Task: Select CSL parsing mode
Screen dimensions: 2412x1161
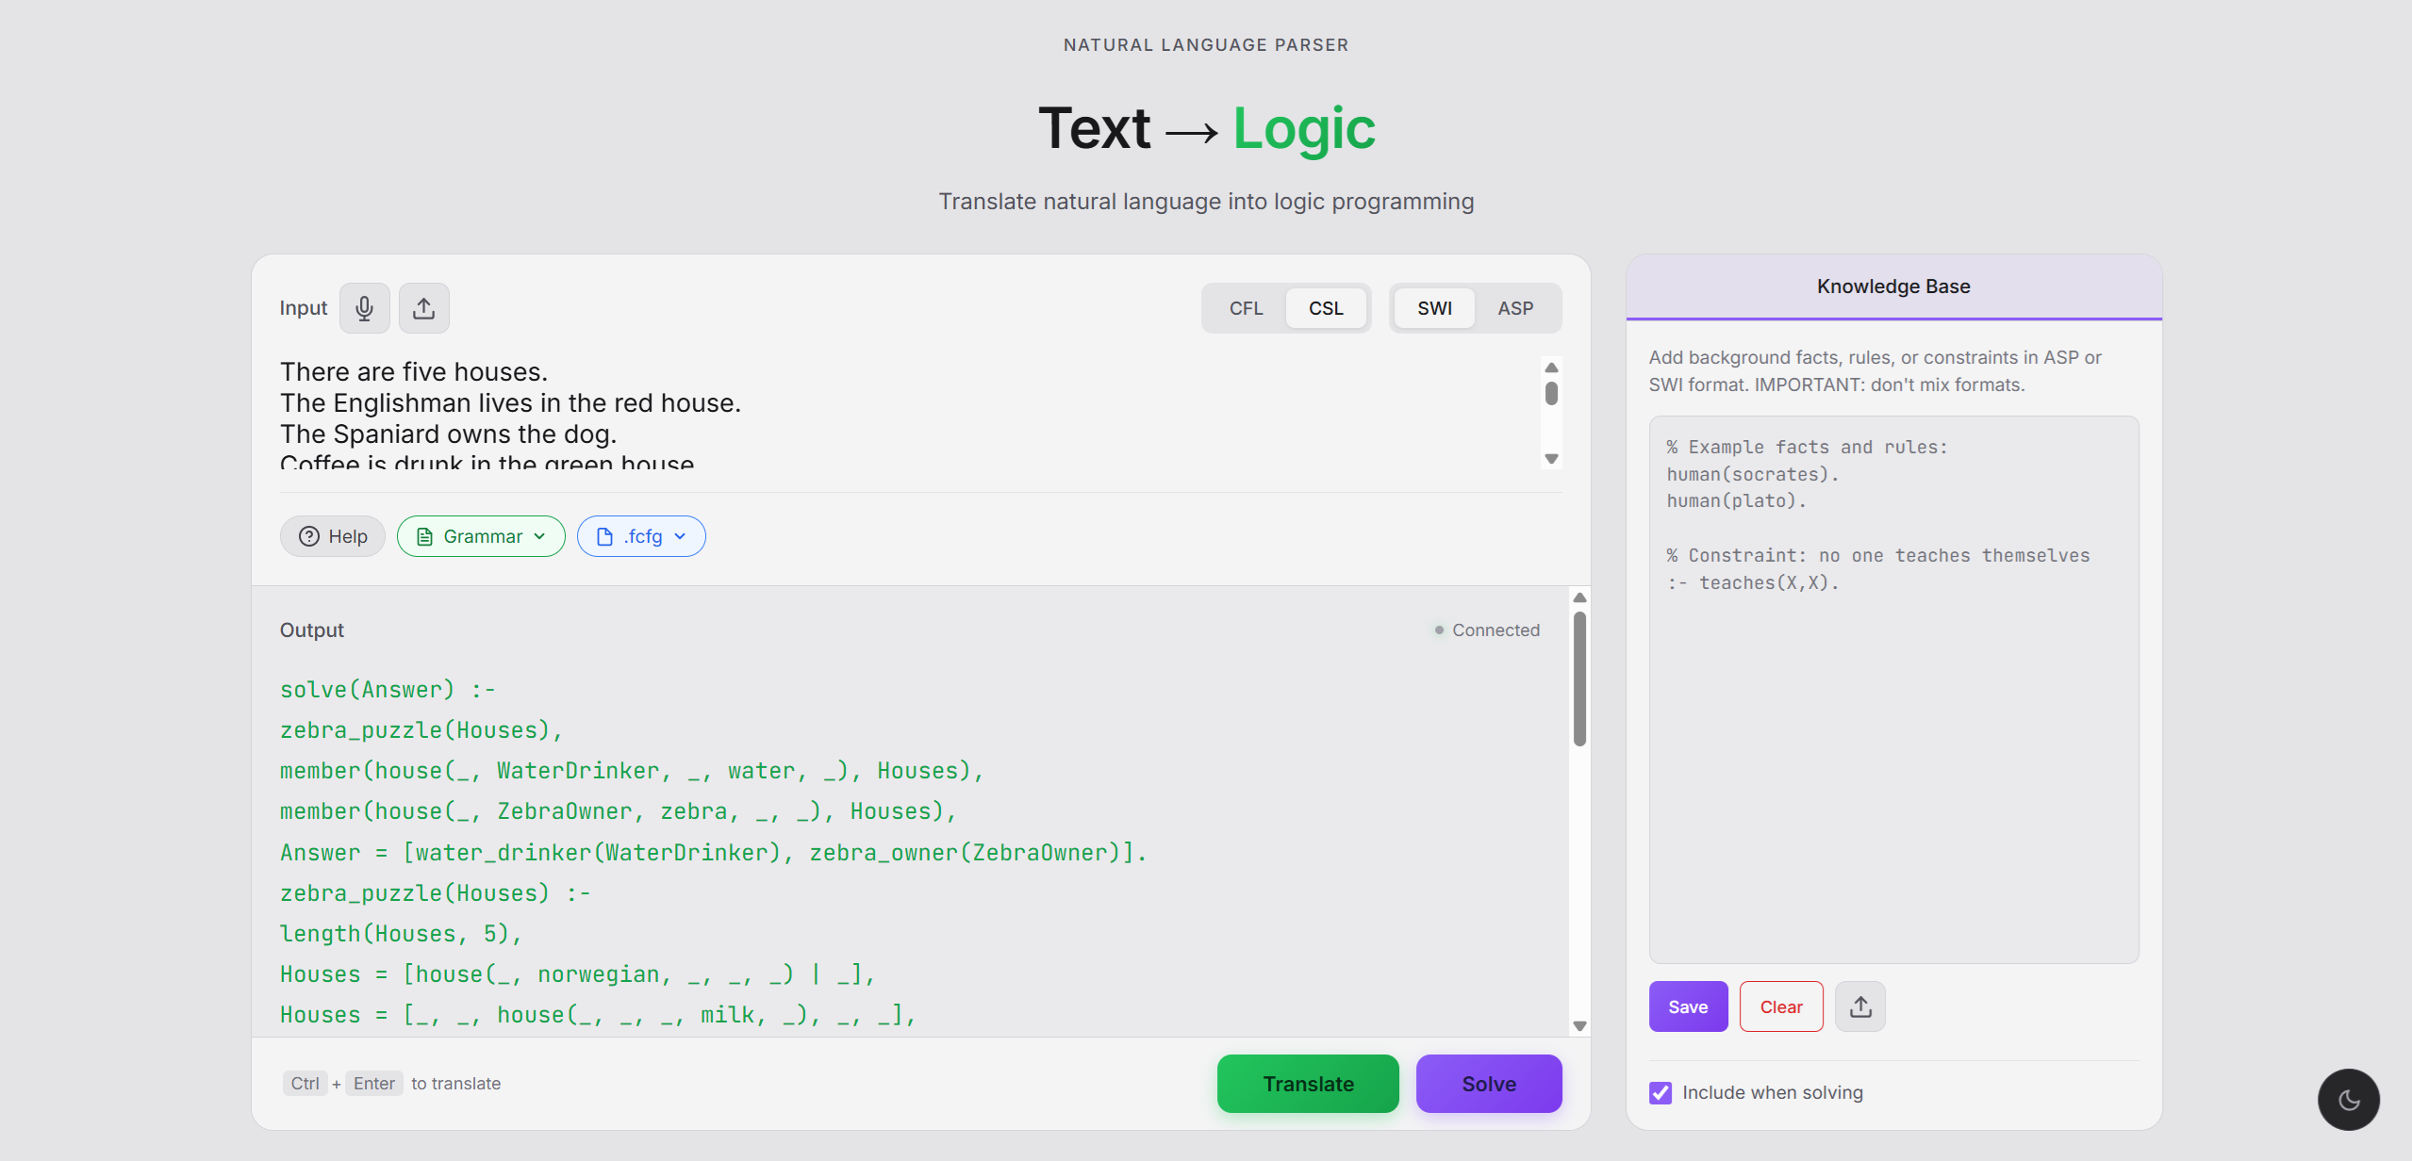Action: coord(1327,307)
